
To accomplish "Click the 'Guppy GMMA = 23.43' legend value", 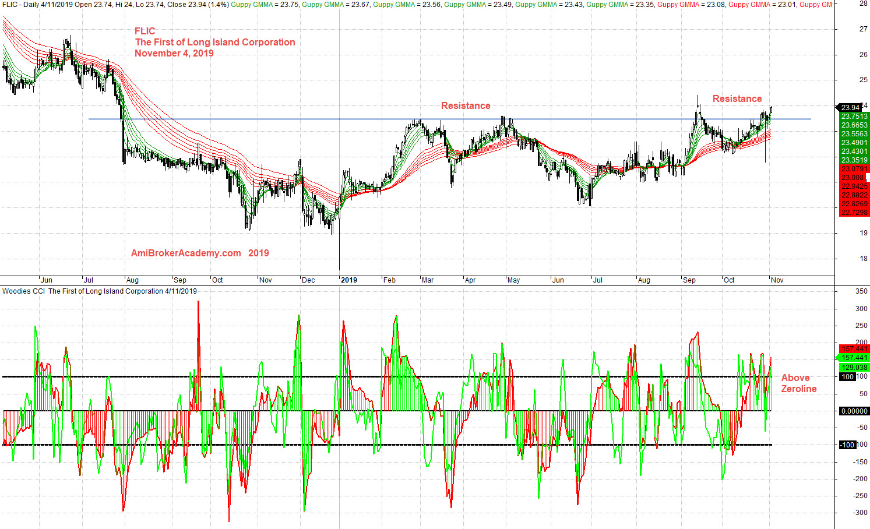I will 551,4.
